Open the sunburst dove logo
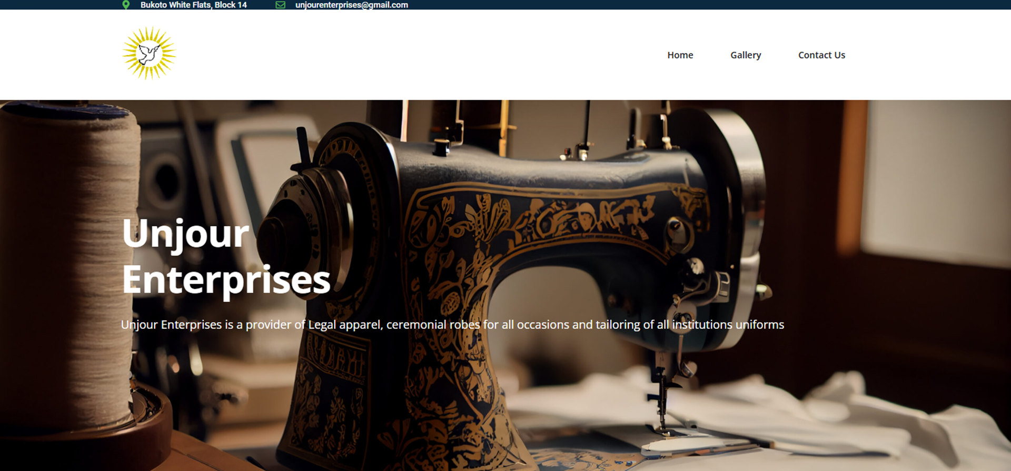 (150, 53)
